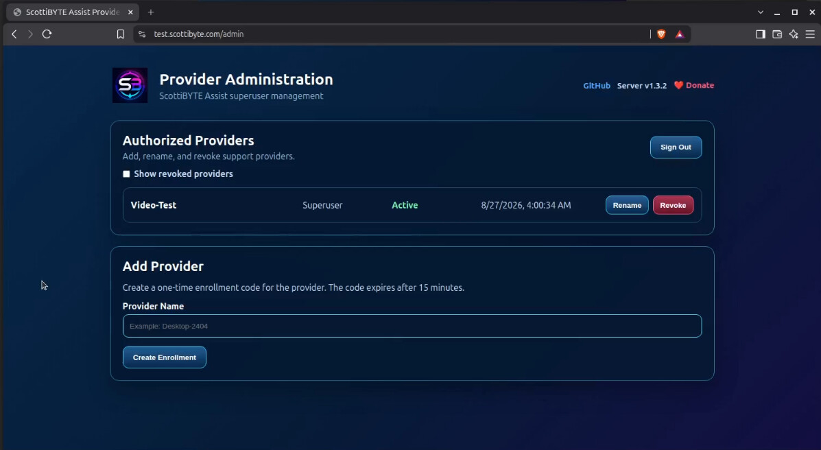Focus the Provider Name input field

pos(412,326)
